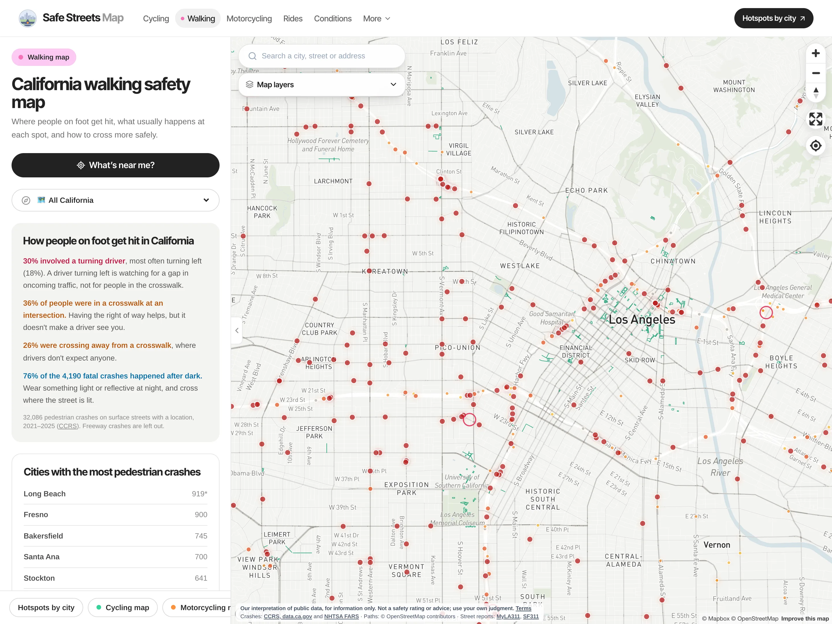Click the Los Angeles city label on map

tap(642, 320)
